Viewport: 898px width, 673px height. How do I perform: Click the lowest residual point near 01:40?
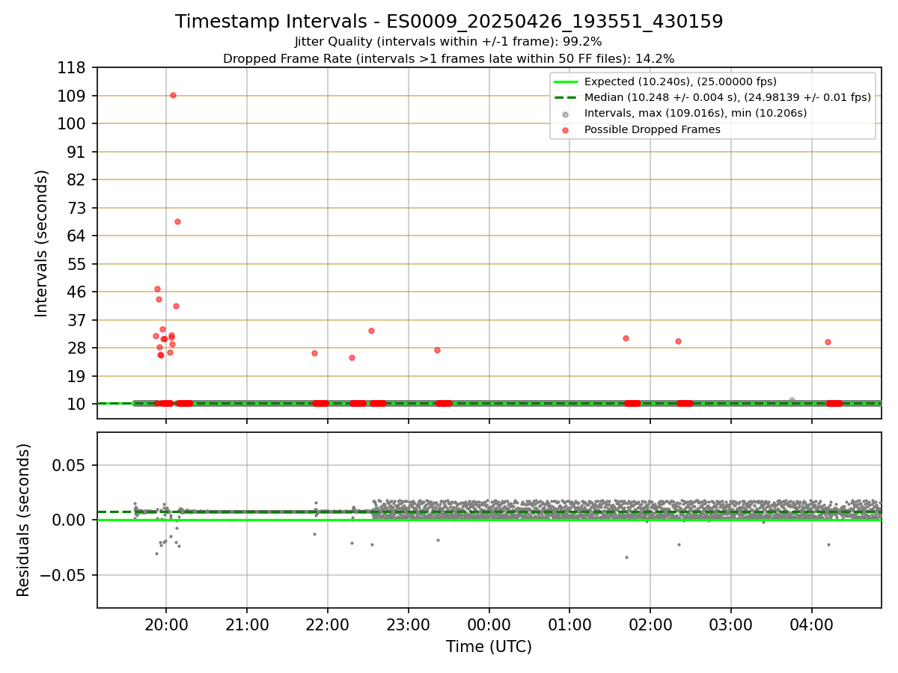(x=626, y=557)
